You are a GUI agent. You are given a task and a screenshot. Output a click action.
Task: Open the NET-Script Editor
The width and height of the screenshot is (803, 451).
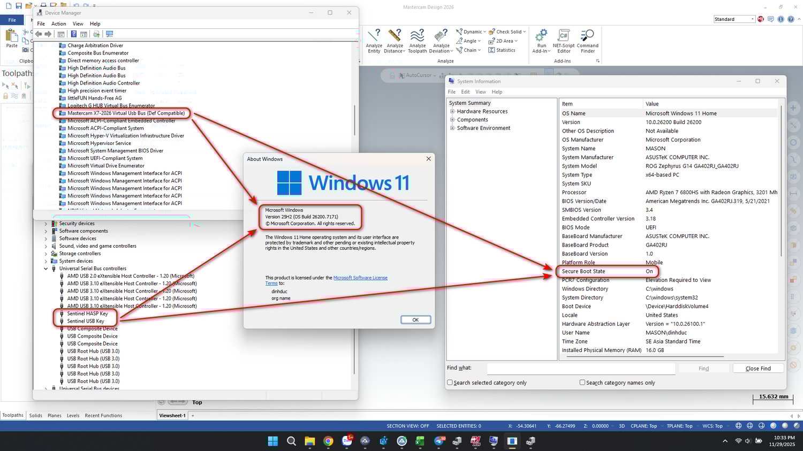click(564, 41)
